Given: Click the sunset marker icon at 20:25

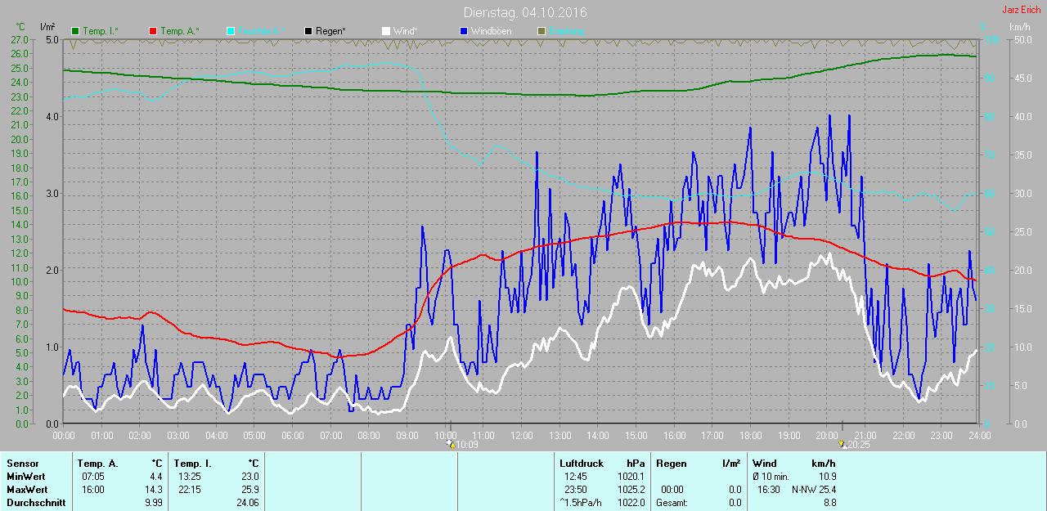Looking at the screenshot, I should [x=842, y=445].
